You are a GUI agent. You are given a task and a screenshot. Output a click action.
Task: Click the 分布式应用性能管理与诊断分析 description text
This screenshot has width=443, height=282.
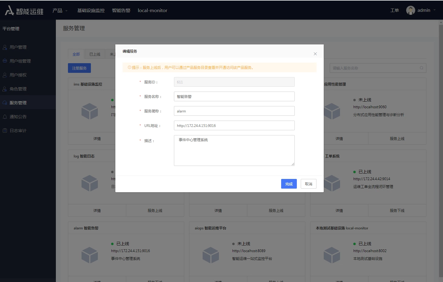coord(379,115)
